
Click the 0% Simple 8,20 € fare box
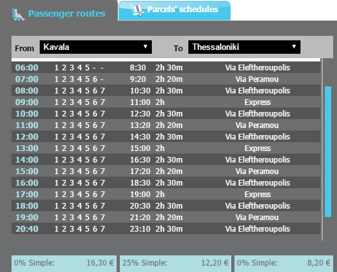click(x=284, y=264)
